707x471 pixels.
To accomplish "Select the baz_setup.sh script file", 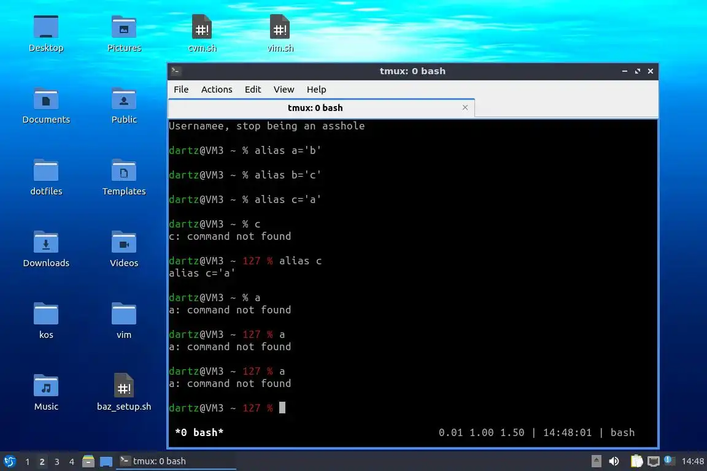I will point(124,392).
